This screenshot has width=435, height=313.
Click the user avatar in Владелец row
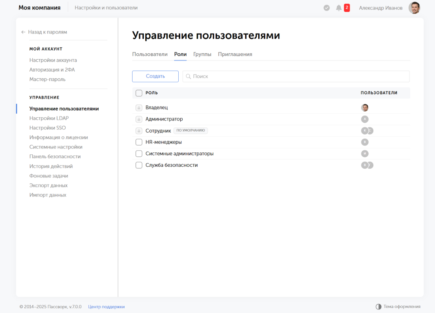pyautogui.click(x=365, y=107)
